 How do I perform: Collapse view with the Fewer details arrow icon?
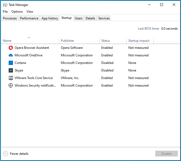[5, 153]
